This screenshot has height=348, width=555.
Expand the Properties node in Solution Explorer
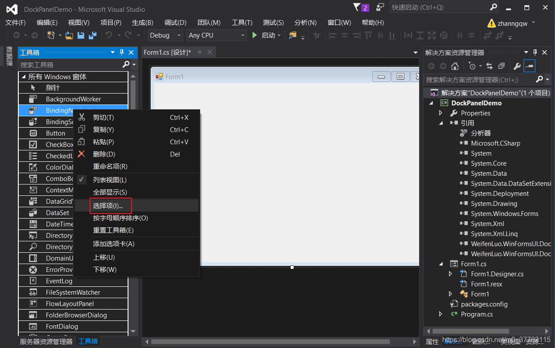(441, 113)
